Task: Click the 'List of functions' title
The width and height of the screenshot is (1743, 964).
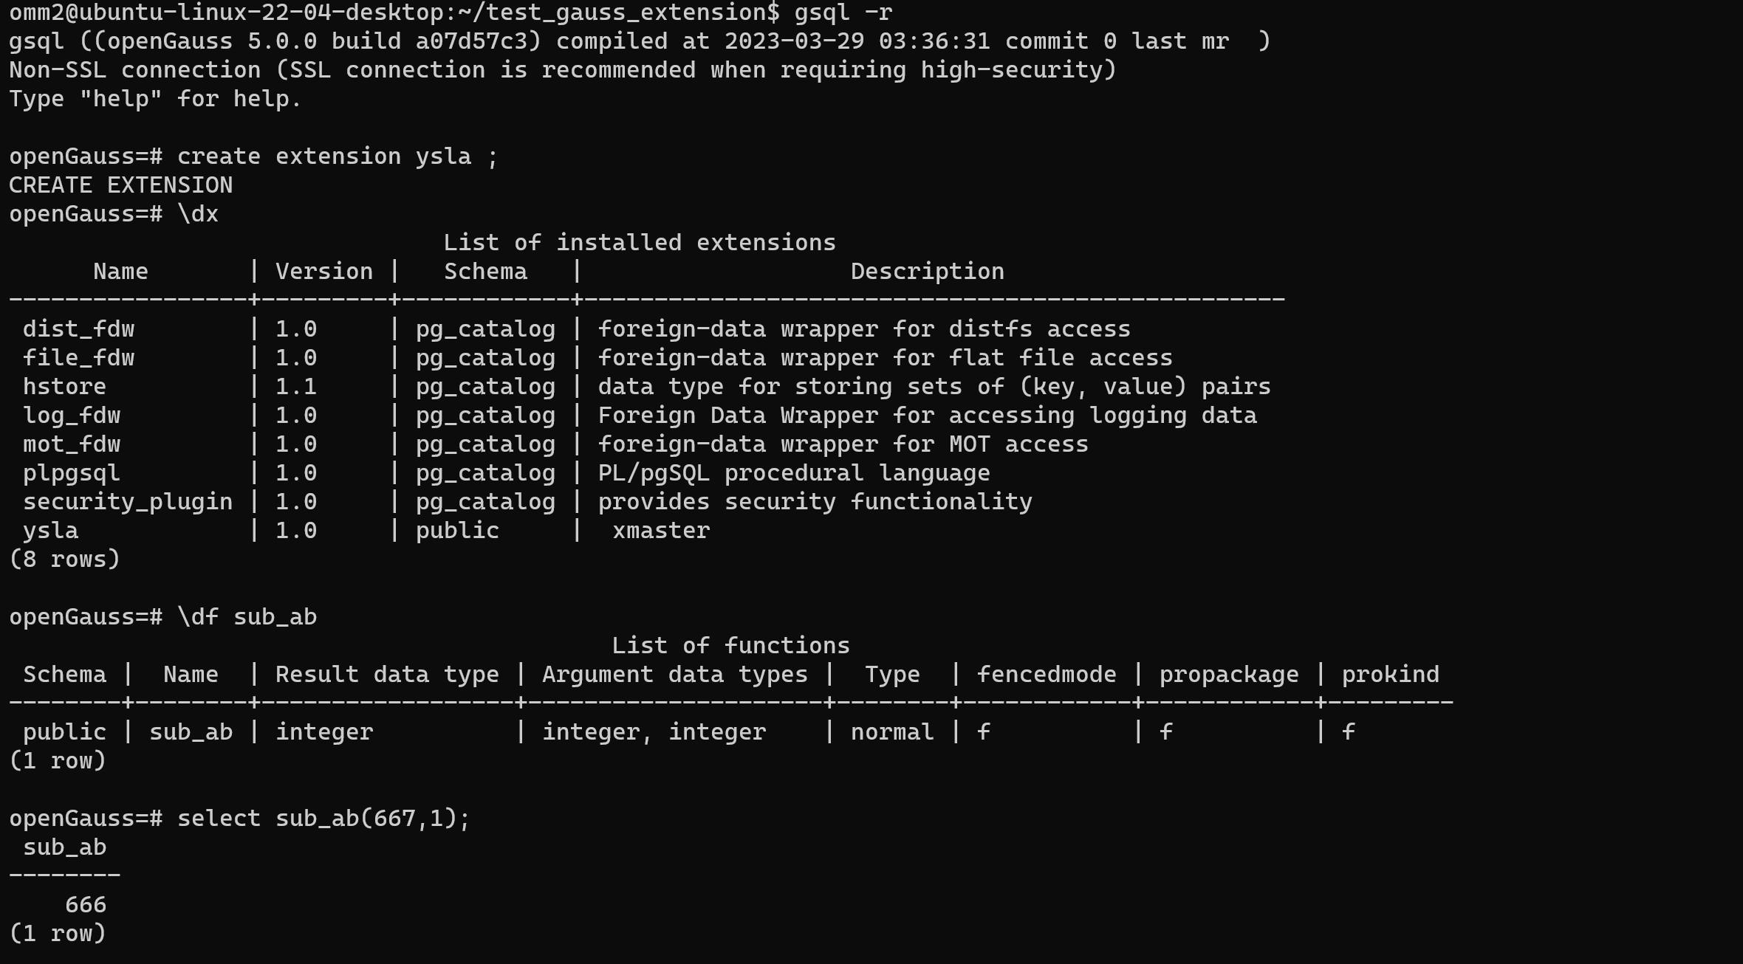Action: (730, 646)
